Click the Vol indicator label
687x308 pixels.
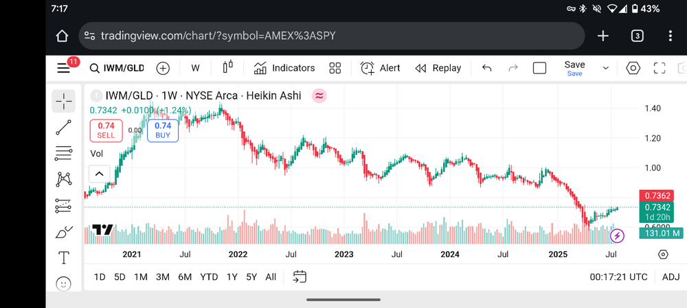(x=96, y=154)
